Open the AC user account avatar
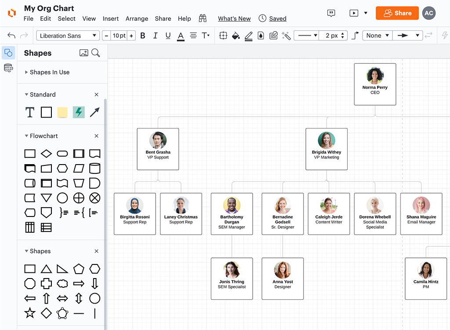The image size is (450, 330). click(x=429, y=13)
